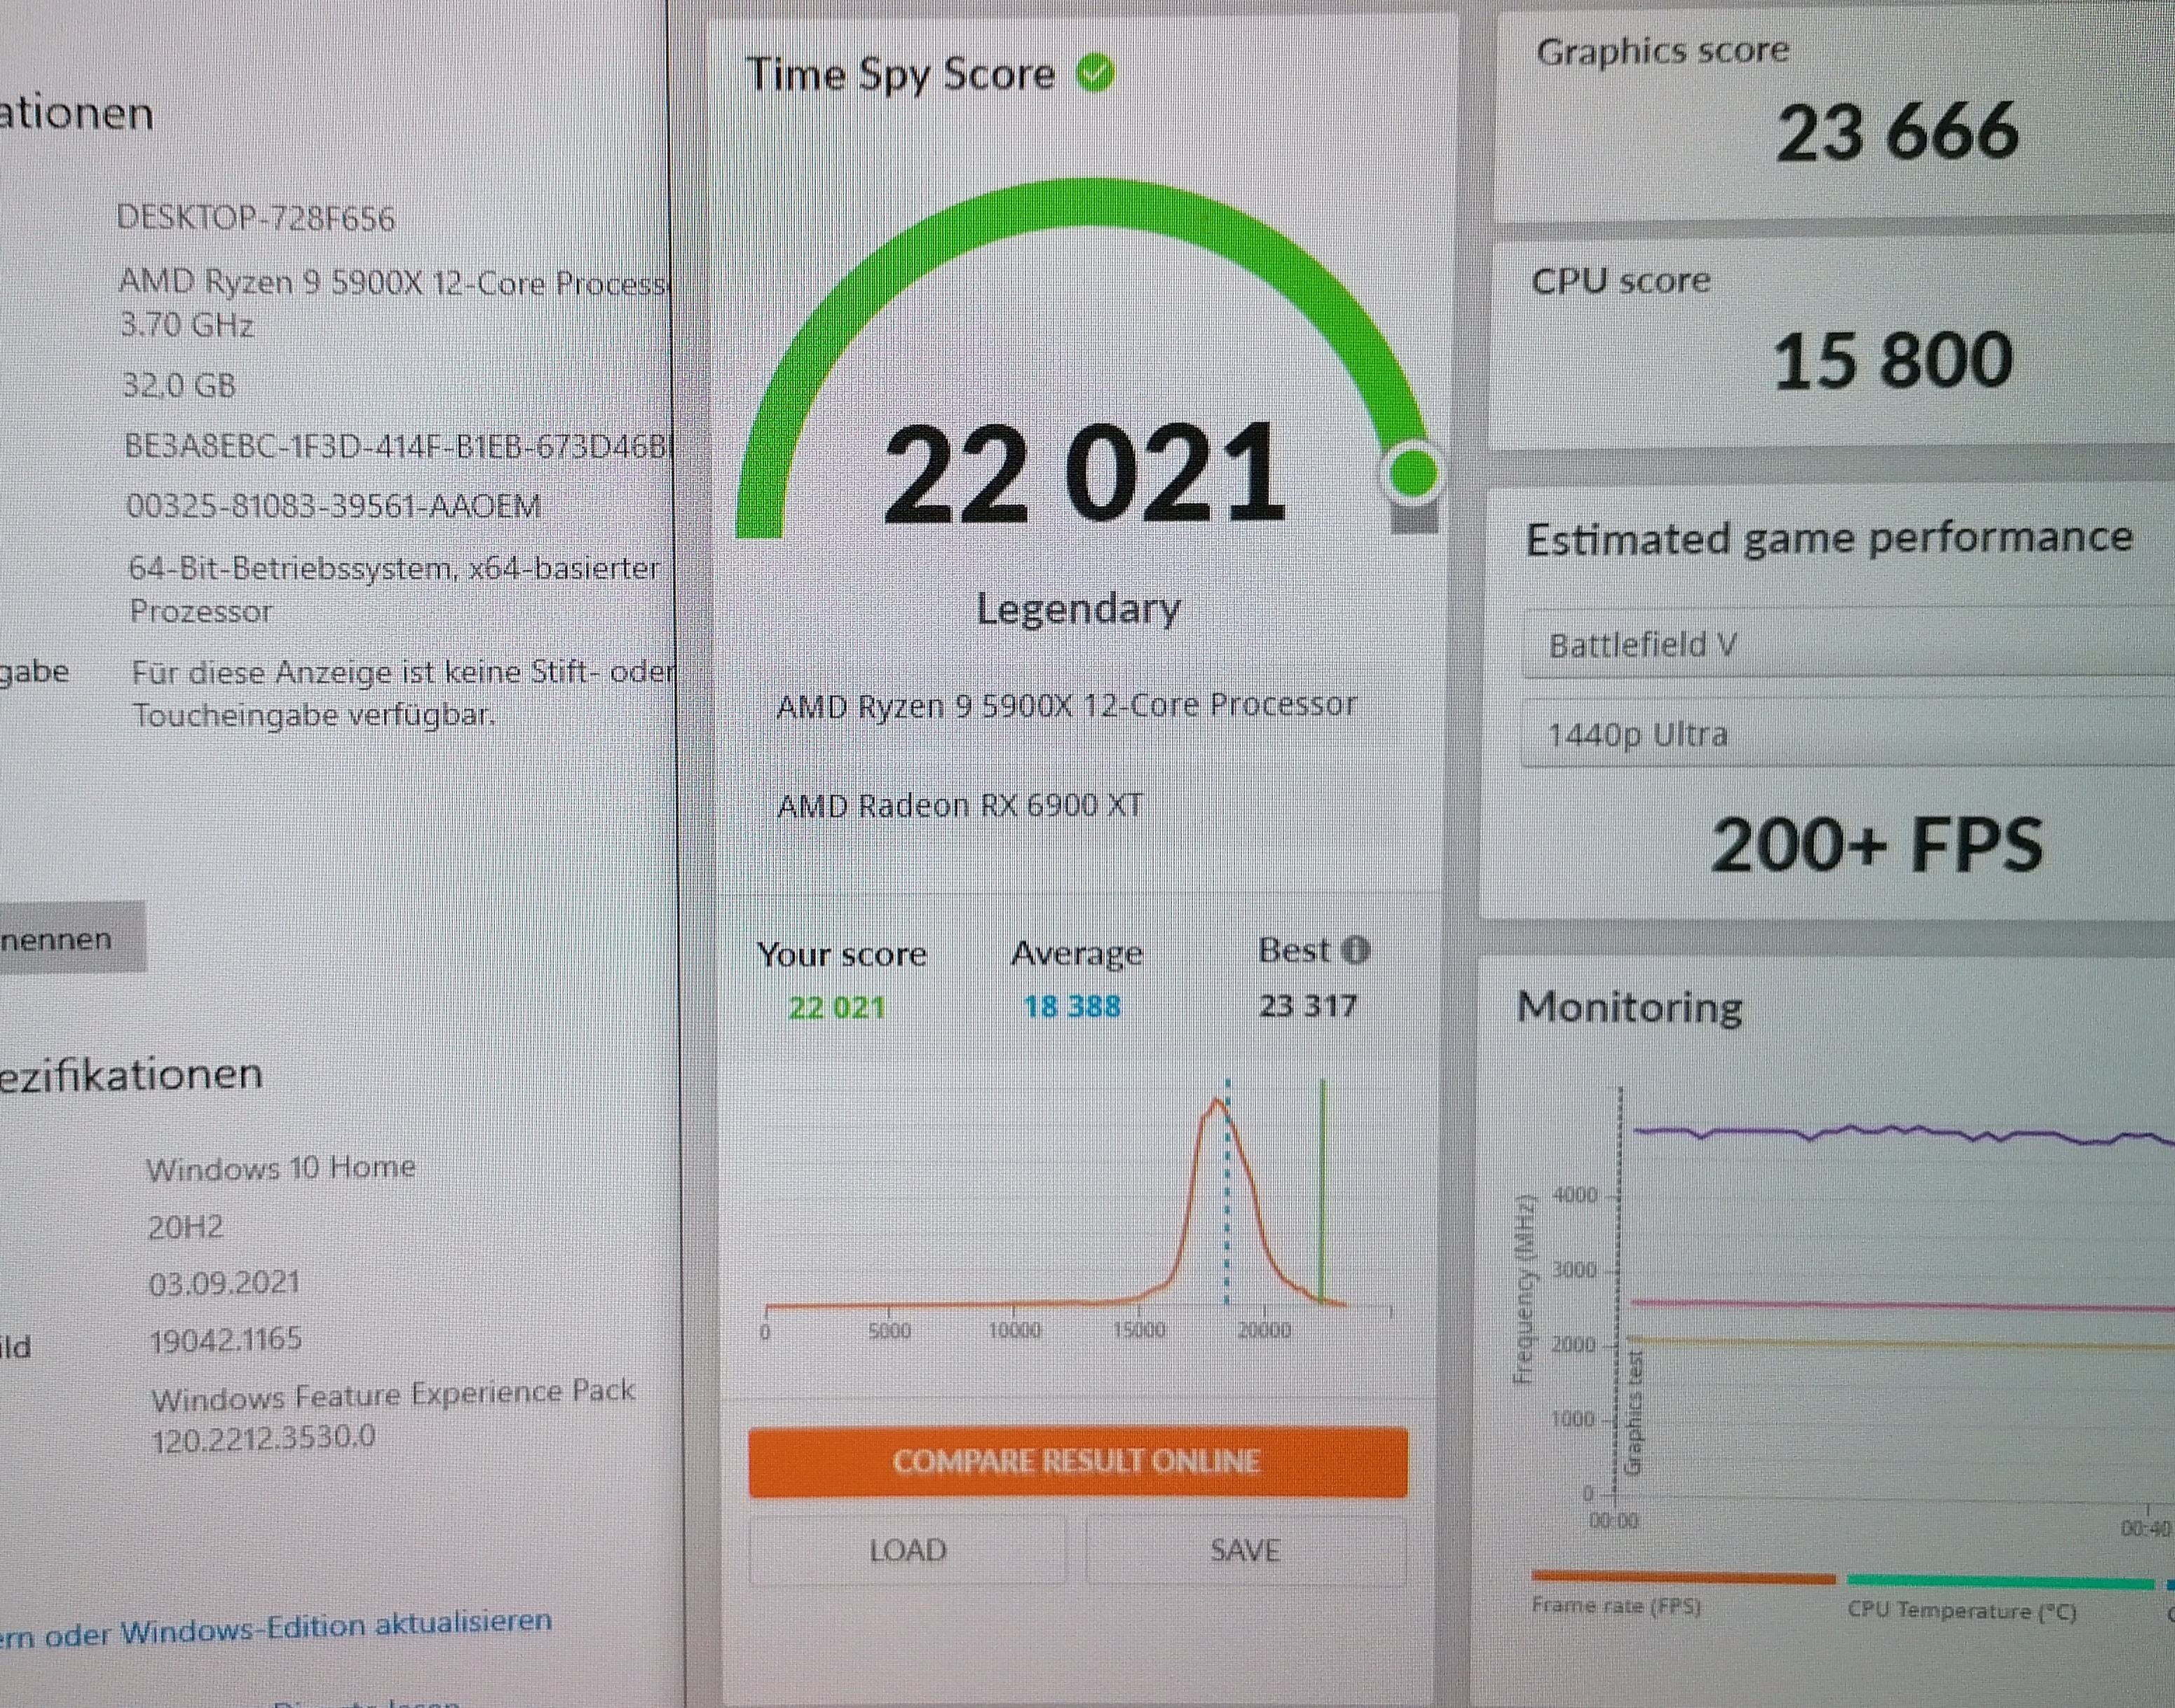Click the Your score value 22 021

point(837,1006)
